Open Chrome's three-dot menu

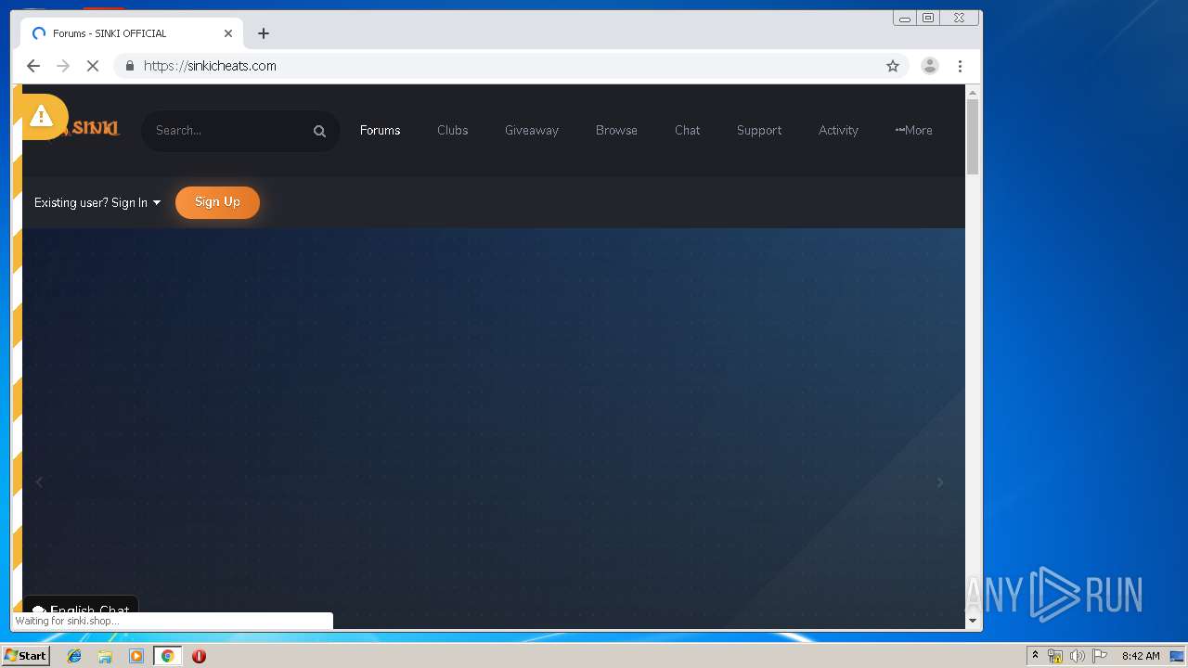(960, 66)
